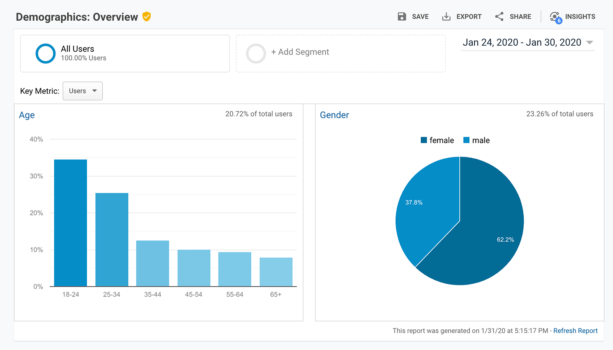Image resolution: width=613 pixels, height=350 pixels.
Task: Click the 65+ axis label
Action: (276, 294)
